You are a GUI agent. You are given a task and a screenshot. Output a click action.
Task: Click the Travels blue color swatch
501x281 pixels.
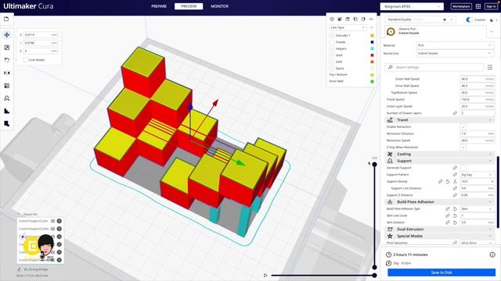click(372, 42)
